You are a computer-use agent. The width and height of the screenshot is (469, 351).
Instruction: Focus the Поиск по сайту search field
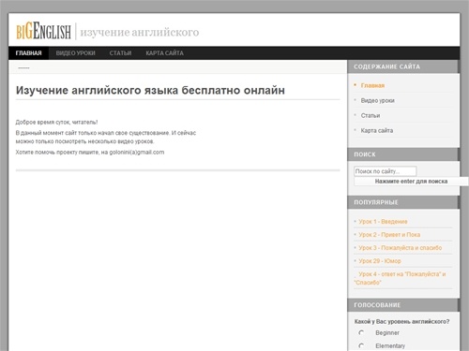pyautogui.click(x=386, y=171)
